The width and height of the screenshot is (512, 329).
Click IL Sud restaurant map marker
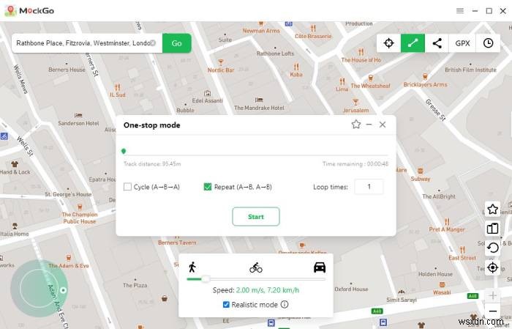click(x=118, y=87)
